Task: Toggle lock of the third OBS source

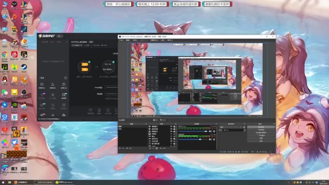Action: click(x=174, y=131)
